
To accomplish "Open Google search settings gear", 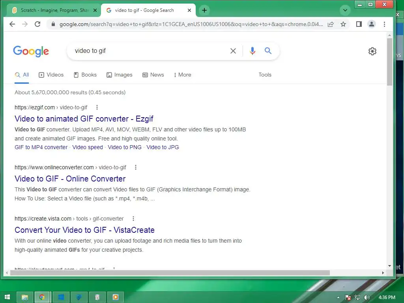I will 372,51.
